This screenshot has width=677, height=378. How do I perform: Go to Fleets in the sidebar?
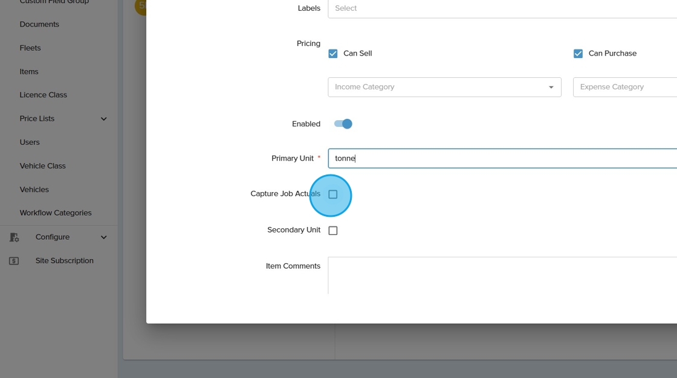(30, 48)
